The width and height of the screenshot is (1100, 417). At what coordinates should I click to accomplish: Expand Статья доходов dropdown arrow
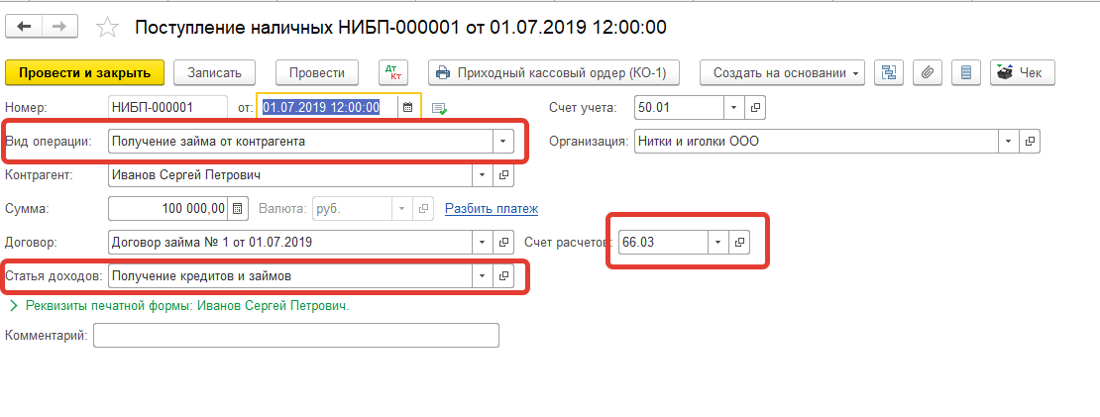tap(483, 276)
